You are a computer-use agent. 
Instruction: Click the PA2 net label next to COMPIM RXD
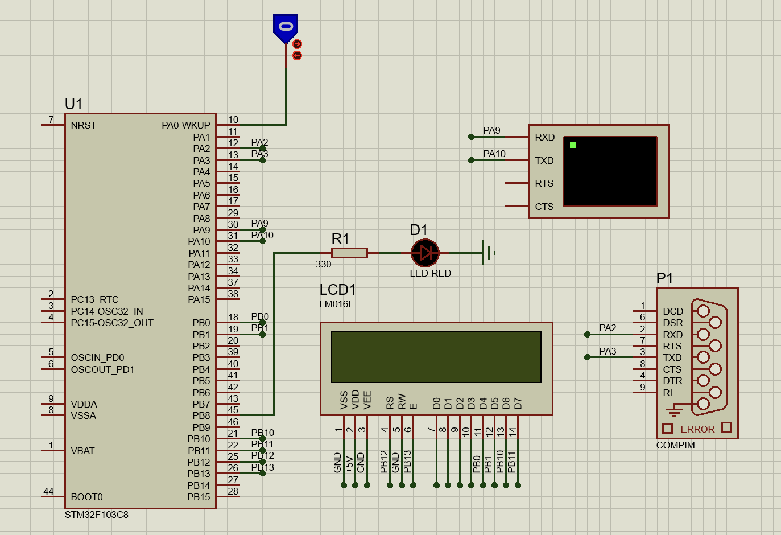point(608,328)
